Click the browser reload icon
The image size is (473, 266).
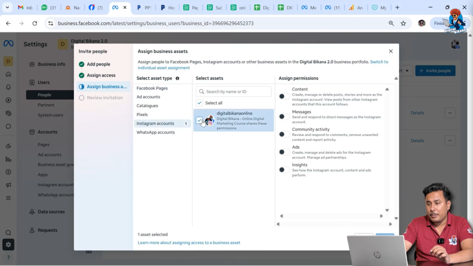coord(35,23)
